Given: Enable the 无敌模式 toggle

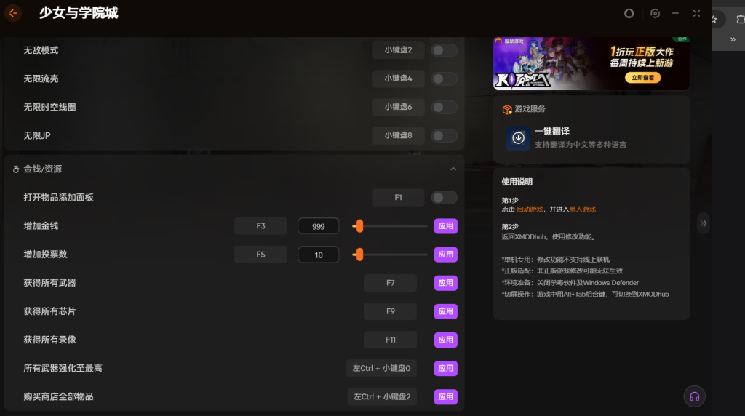Looking at the screenshot, I should coord(444,50).
